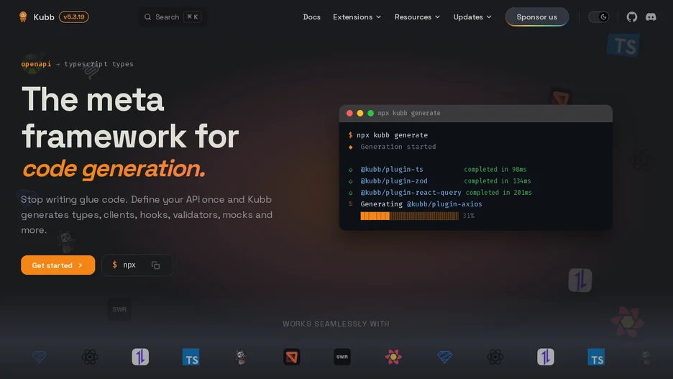Click "completed in 201ms" status

499,193
